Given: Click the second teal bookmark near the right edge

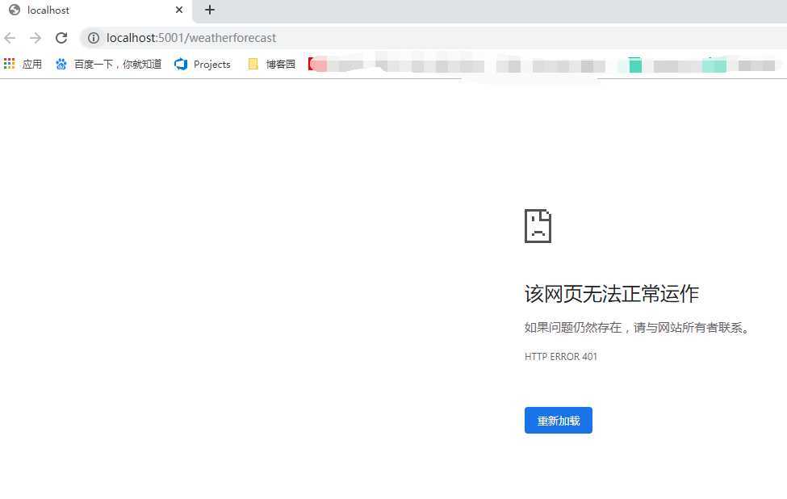Looking at the screenshot, I should pos(714,64).
